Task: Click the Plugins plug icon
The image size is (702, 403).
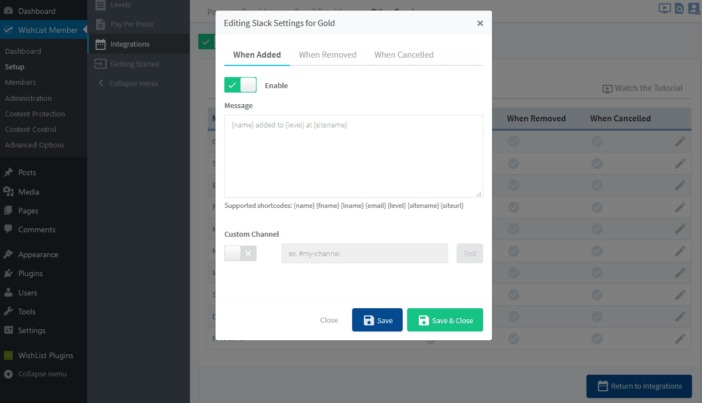Action: (x=8, y=273)
